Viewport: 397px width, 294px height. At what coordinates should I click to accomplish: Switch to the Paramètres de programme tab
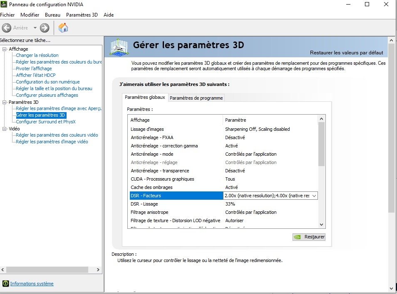click(196, 98)
